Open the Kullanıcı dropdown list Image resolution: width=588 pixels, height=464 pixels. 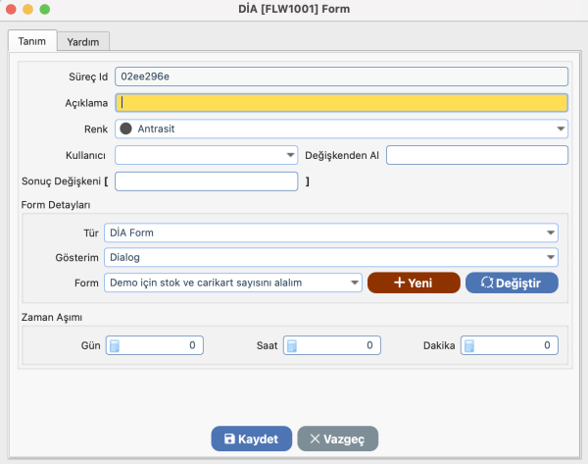pyautogui.click(x=290, y=155)
